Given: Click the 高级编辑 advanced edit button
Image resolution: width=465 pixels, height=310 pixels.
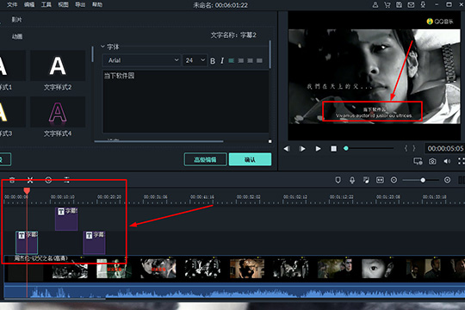Looking at the screenshot, I should point(205,159).
